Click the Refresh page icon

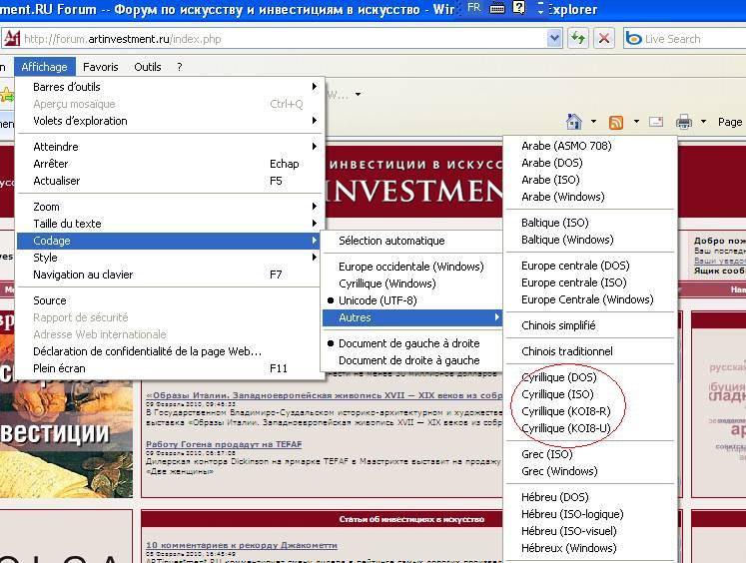577,39
